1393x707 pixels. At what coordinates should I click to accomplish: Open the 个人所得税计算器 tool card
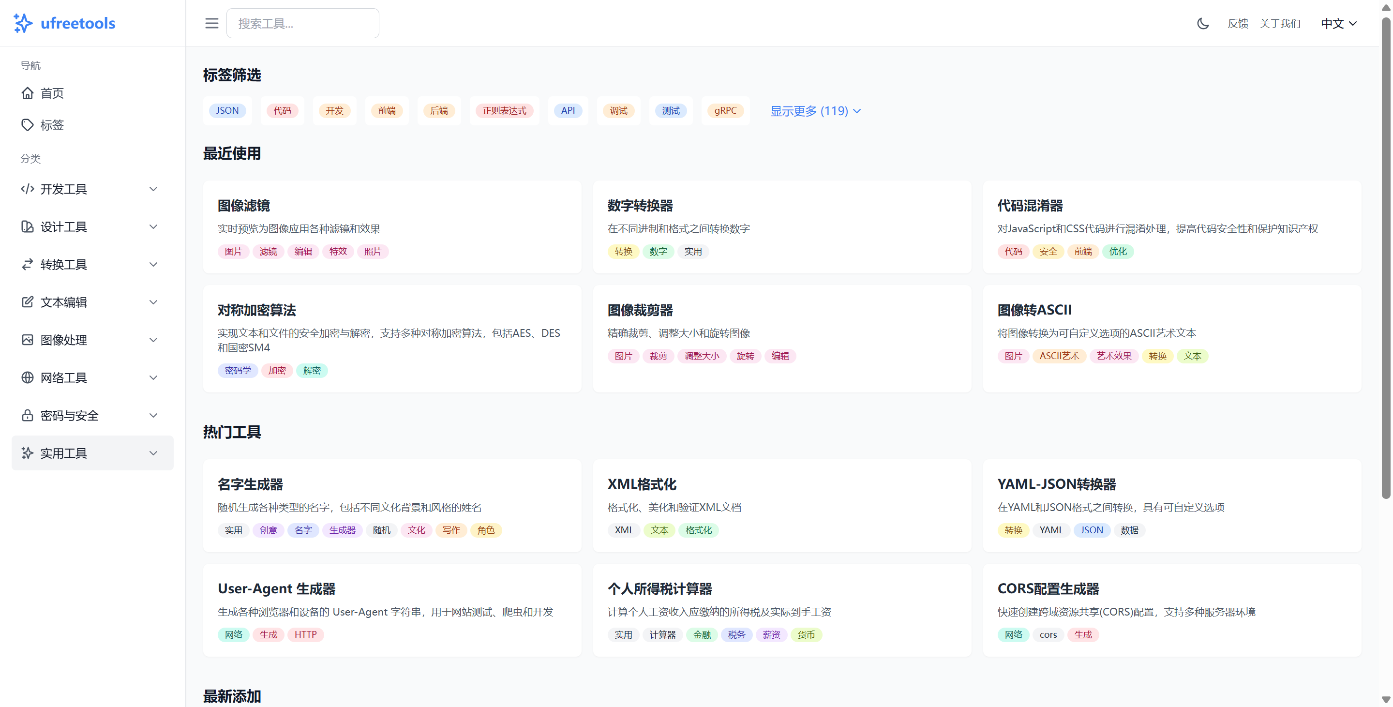tap(782, 610)
